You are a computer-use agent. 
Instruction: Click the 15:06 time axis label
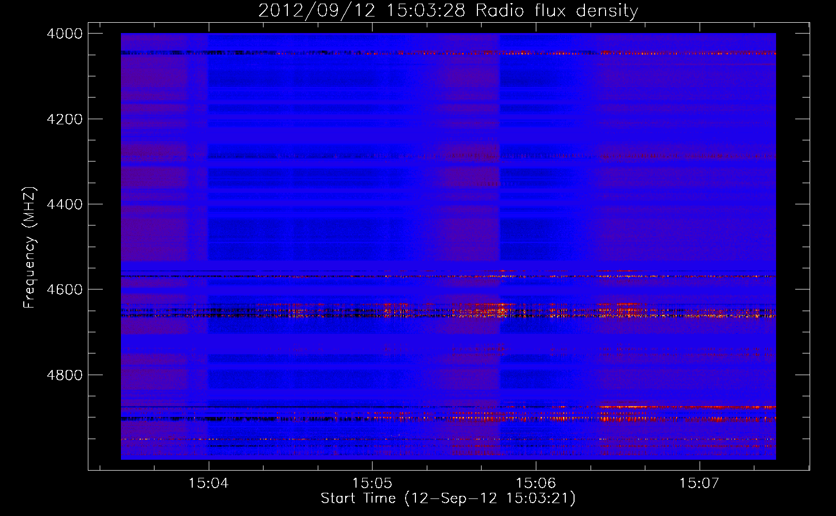[x=536, y=483]
